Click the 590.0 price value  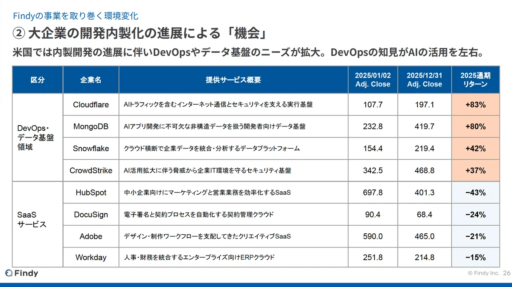coord(373,236)
